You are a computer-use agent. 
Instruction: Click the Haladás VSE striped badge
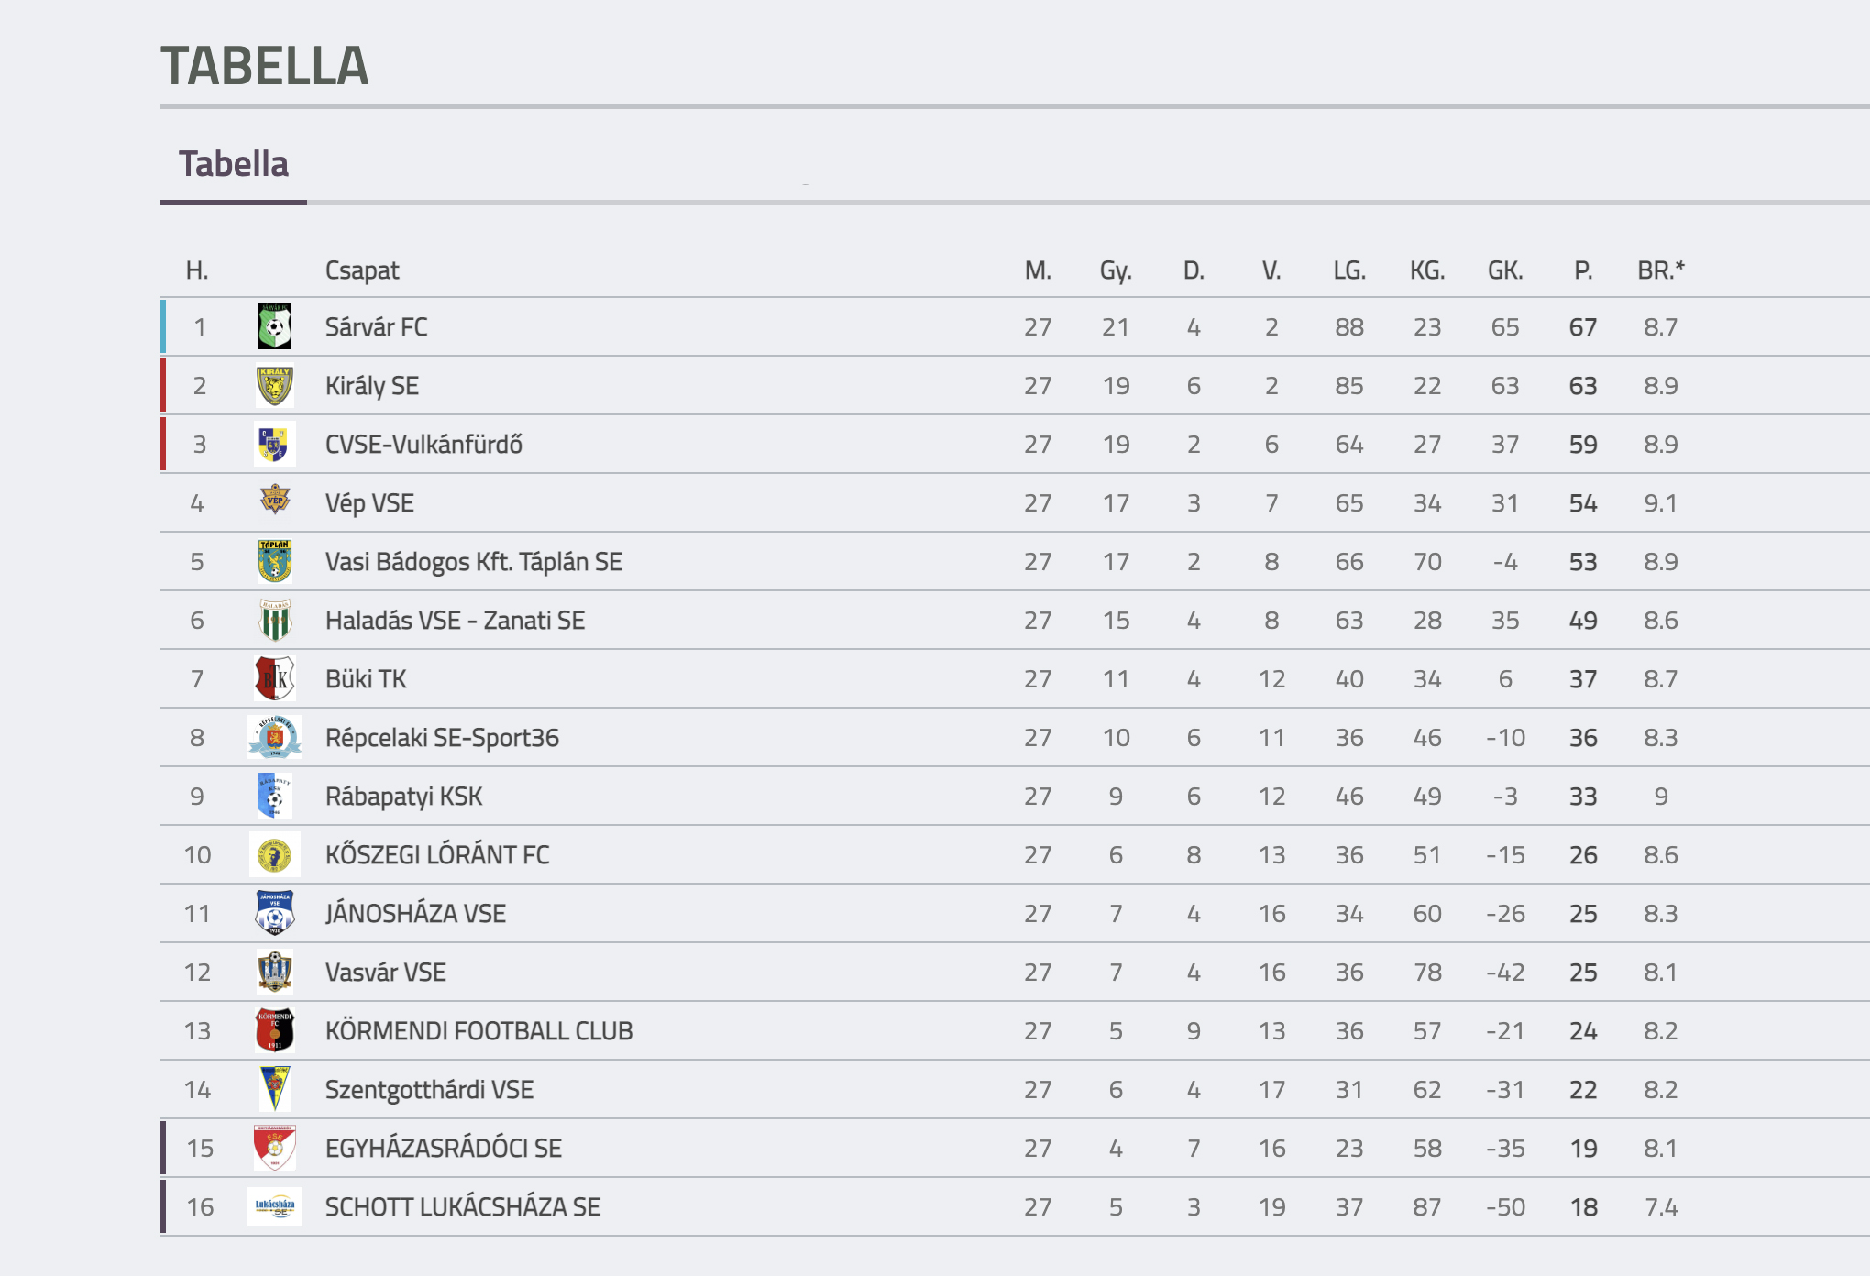[x=275, y=620]
